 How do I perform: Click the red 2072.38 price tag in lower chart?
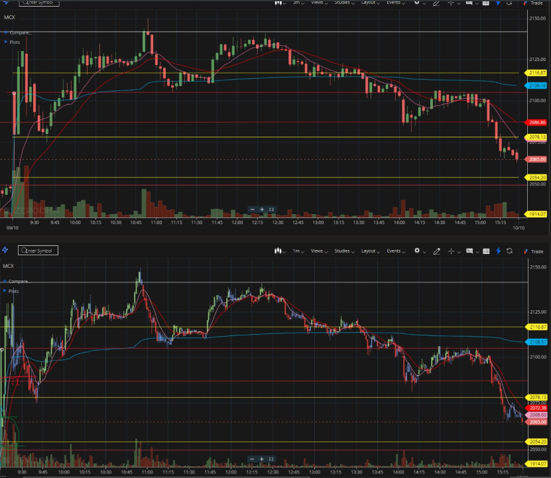coord(536,408)
